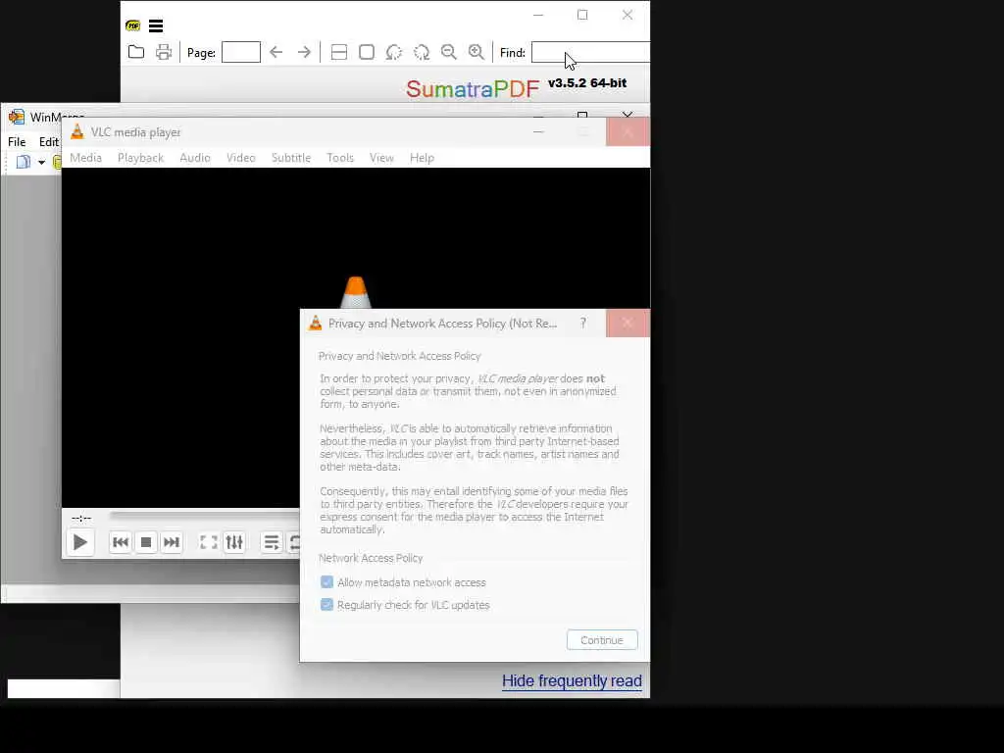This screenshot has width=1004, height=753.
Task: Click the help question mark in privacy dialog
Action: pyautogui.click(x=582, y=323)
